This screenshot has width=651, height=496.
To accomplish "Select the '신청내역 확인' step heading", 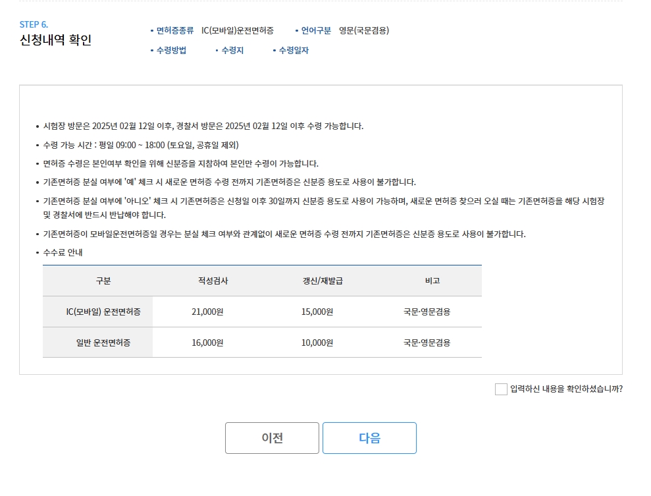I will point(55,40).
